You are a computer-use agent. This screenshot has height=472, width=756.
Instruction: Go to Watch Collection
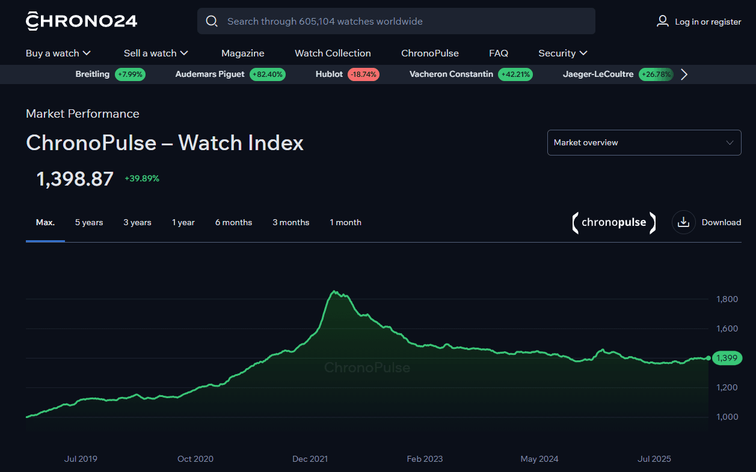333,53
